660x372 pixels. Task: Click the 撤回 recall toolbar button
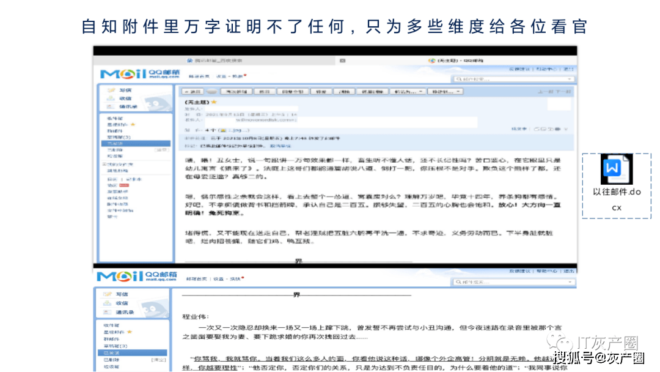(x=265, y=91)
